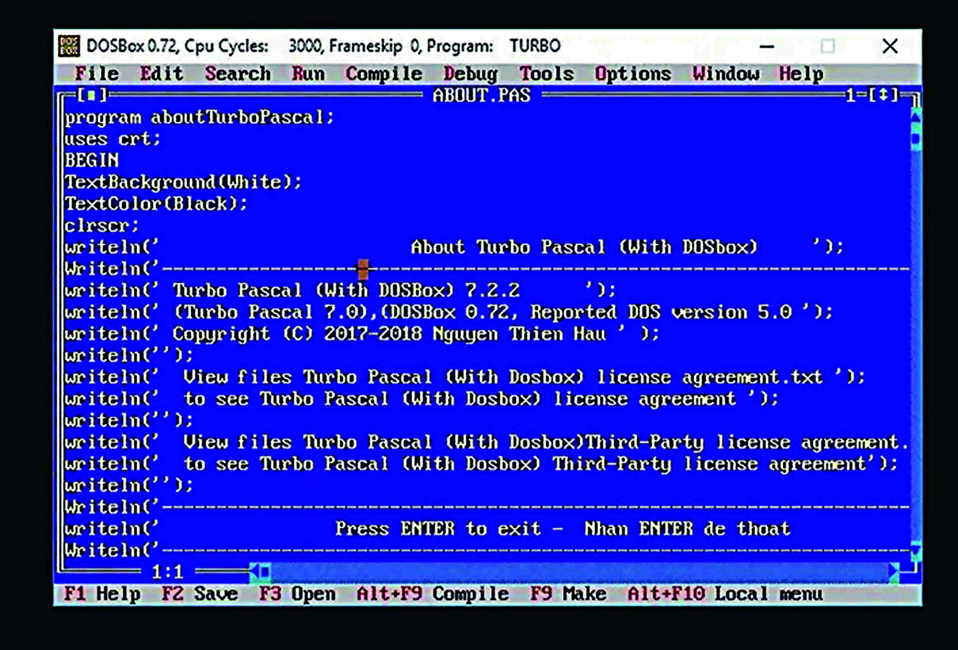The image size is (958, 650).
Task: Click text 'Reported DOS version 5.0'
Action: tap(661, 313)
